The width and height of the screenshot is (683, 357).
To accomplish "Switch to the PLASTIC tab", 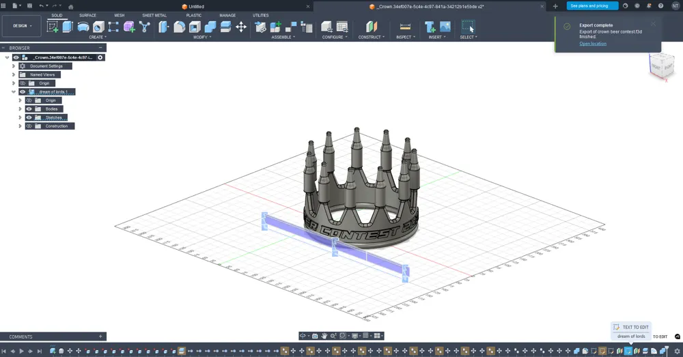I will click(194, 15).
